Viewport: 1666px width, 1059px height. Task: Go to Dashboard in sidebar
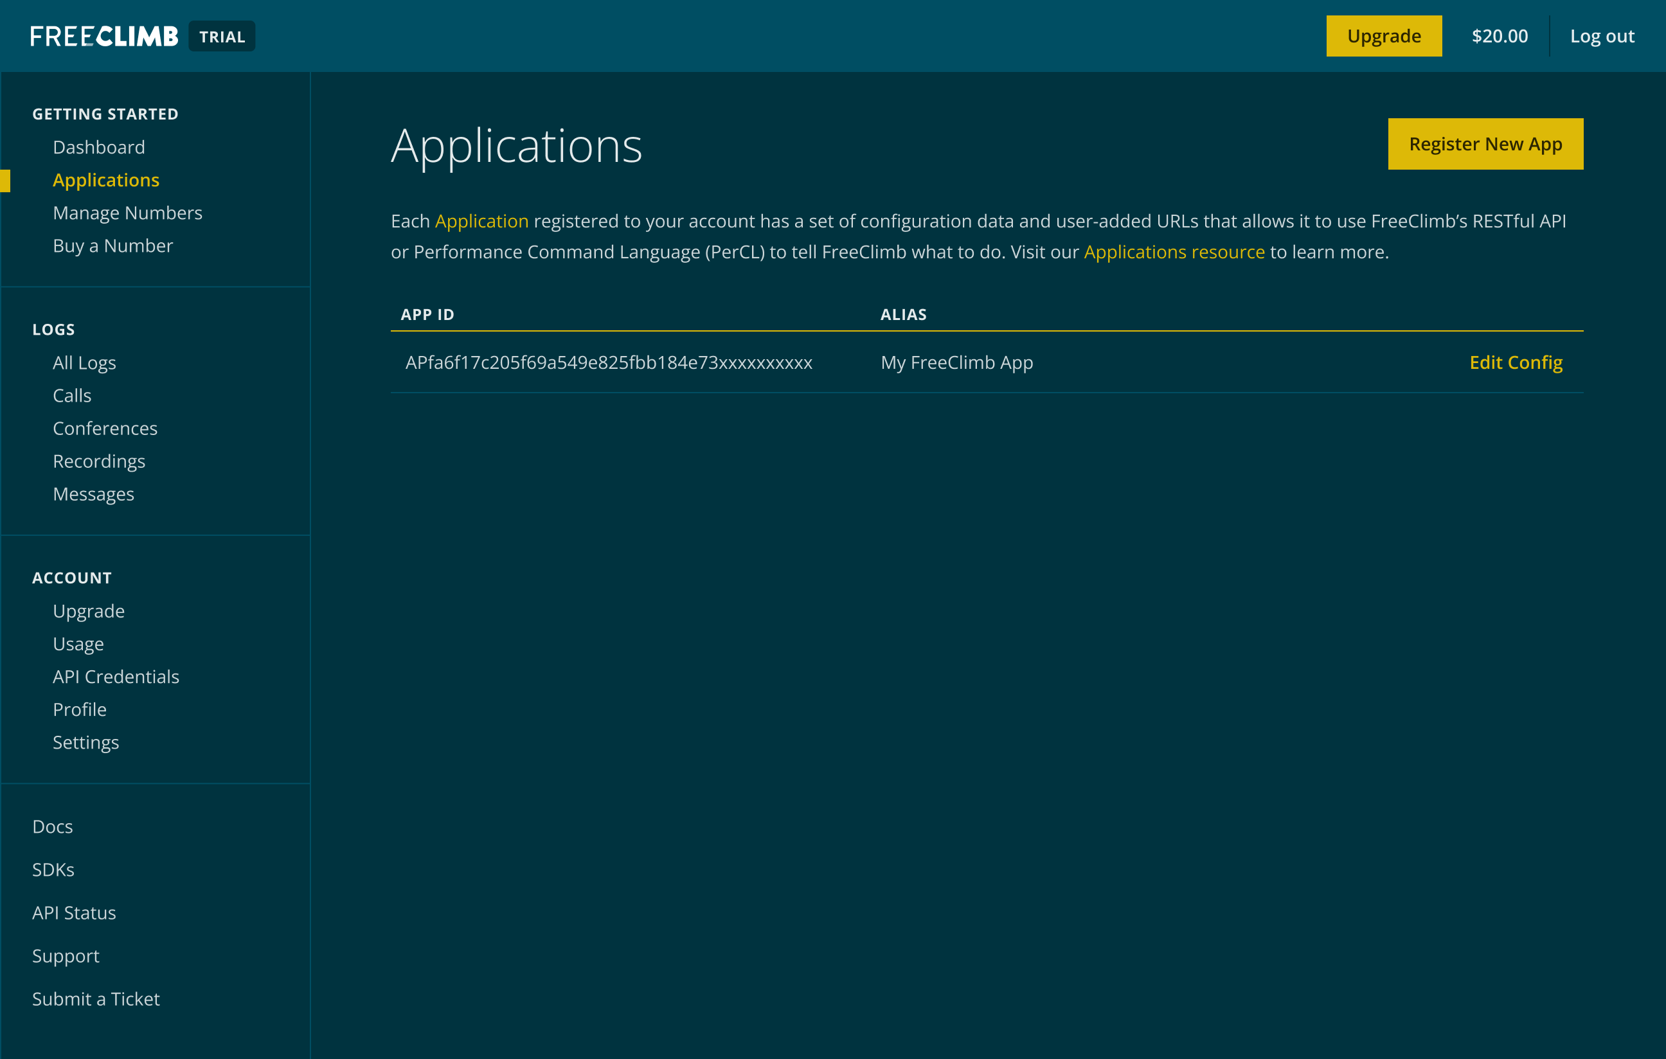click(x=99, y=147)
